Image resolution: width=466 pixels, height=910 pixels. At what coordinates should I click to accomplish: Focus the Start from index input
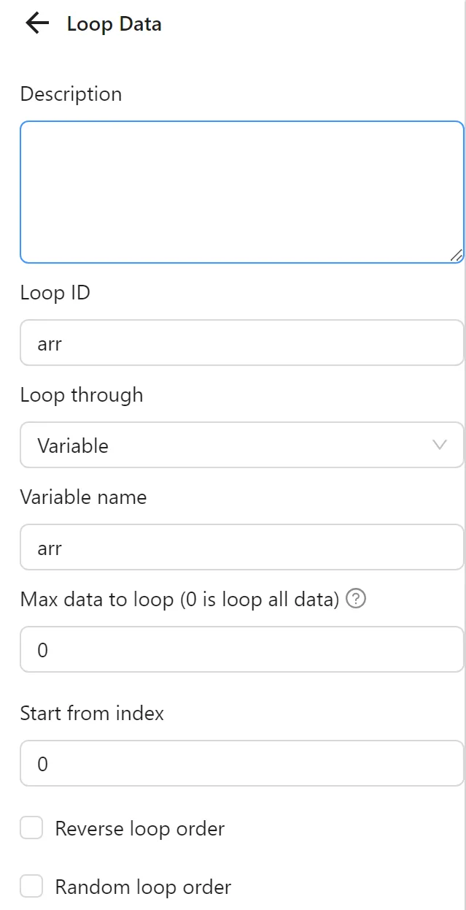click(x=241, y=762)
